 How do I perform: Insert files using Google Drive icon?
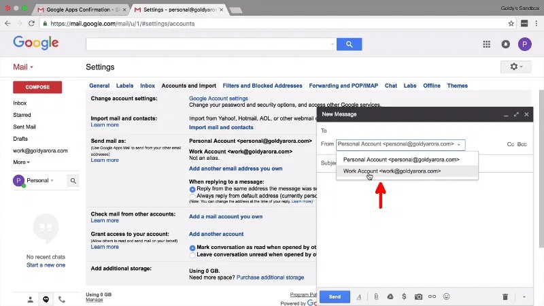[390, 297]
